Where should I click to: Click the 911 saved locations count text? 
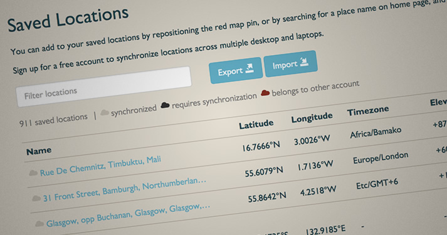[x=53, y=119]
